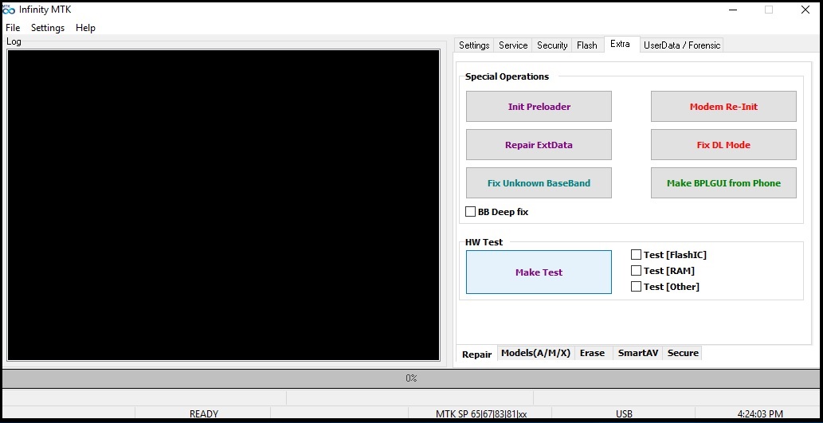Click the Infinity MTK app icon

pos(9,10)
